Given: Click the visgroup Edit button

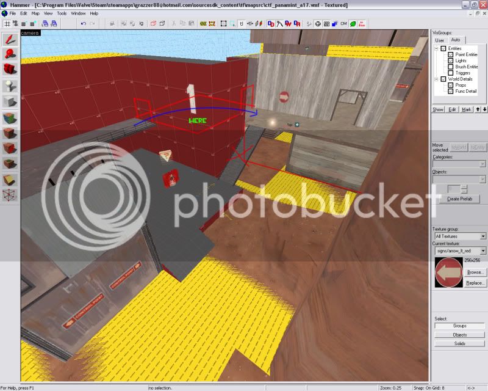Looking at the screenshot, I should pyautogui.click(x=452, y=109).
